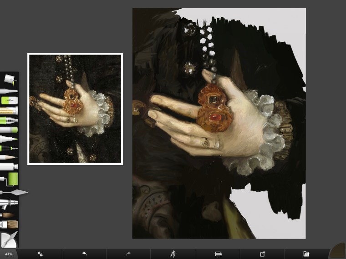Redo the undone stroke

tap(128, 254)
